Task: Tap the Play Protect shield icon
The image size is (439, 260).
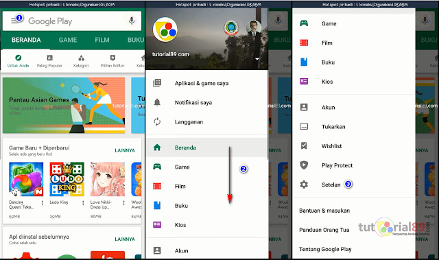Action: 304,165
